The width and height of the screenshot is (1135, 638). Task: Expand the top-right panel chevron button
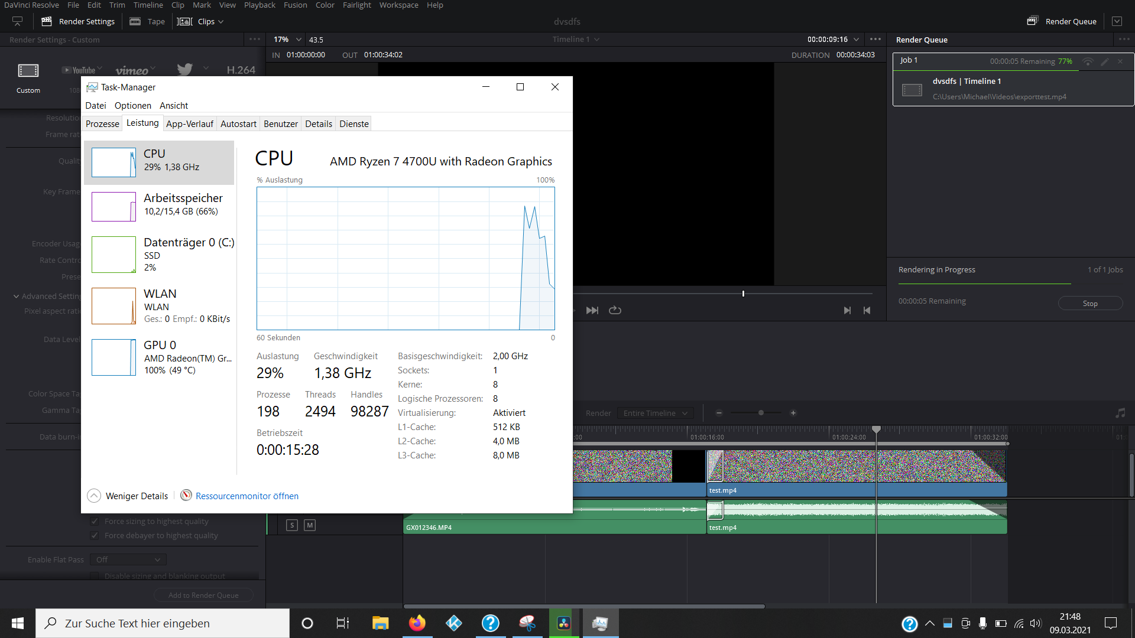[1117, 21]
